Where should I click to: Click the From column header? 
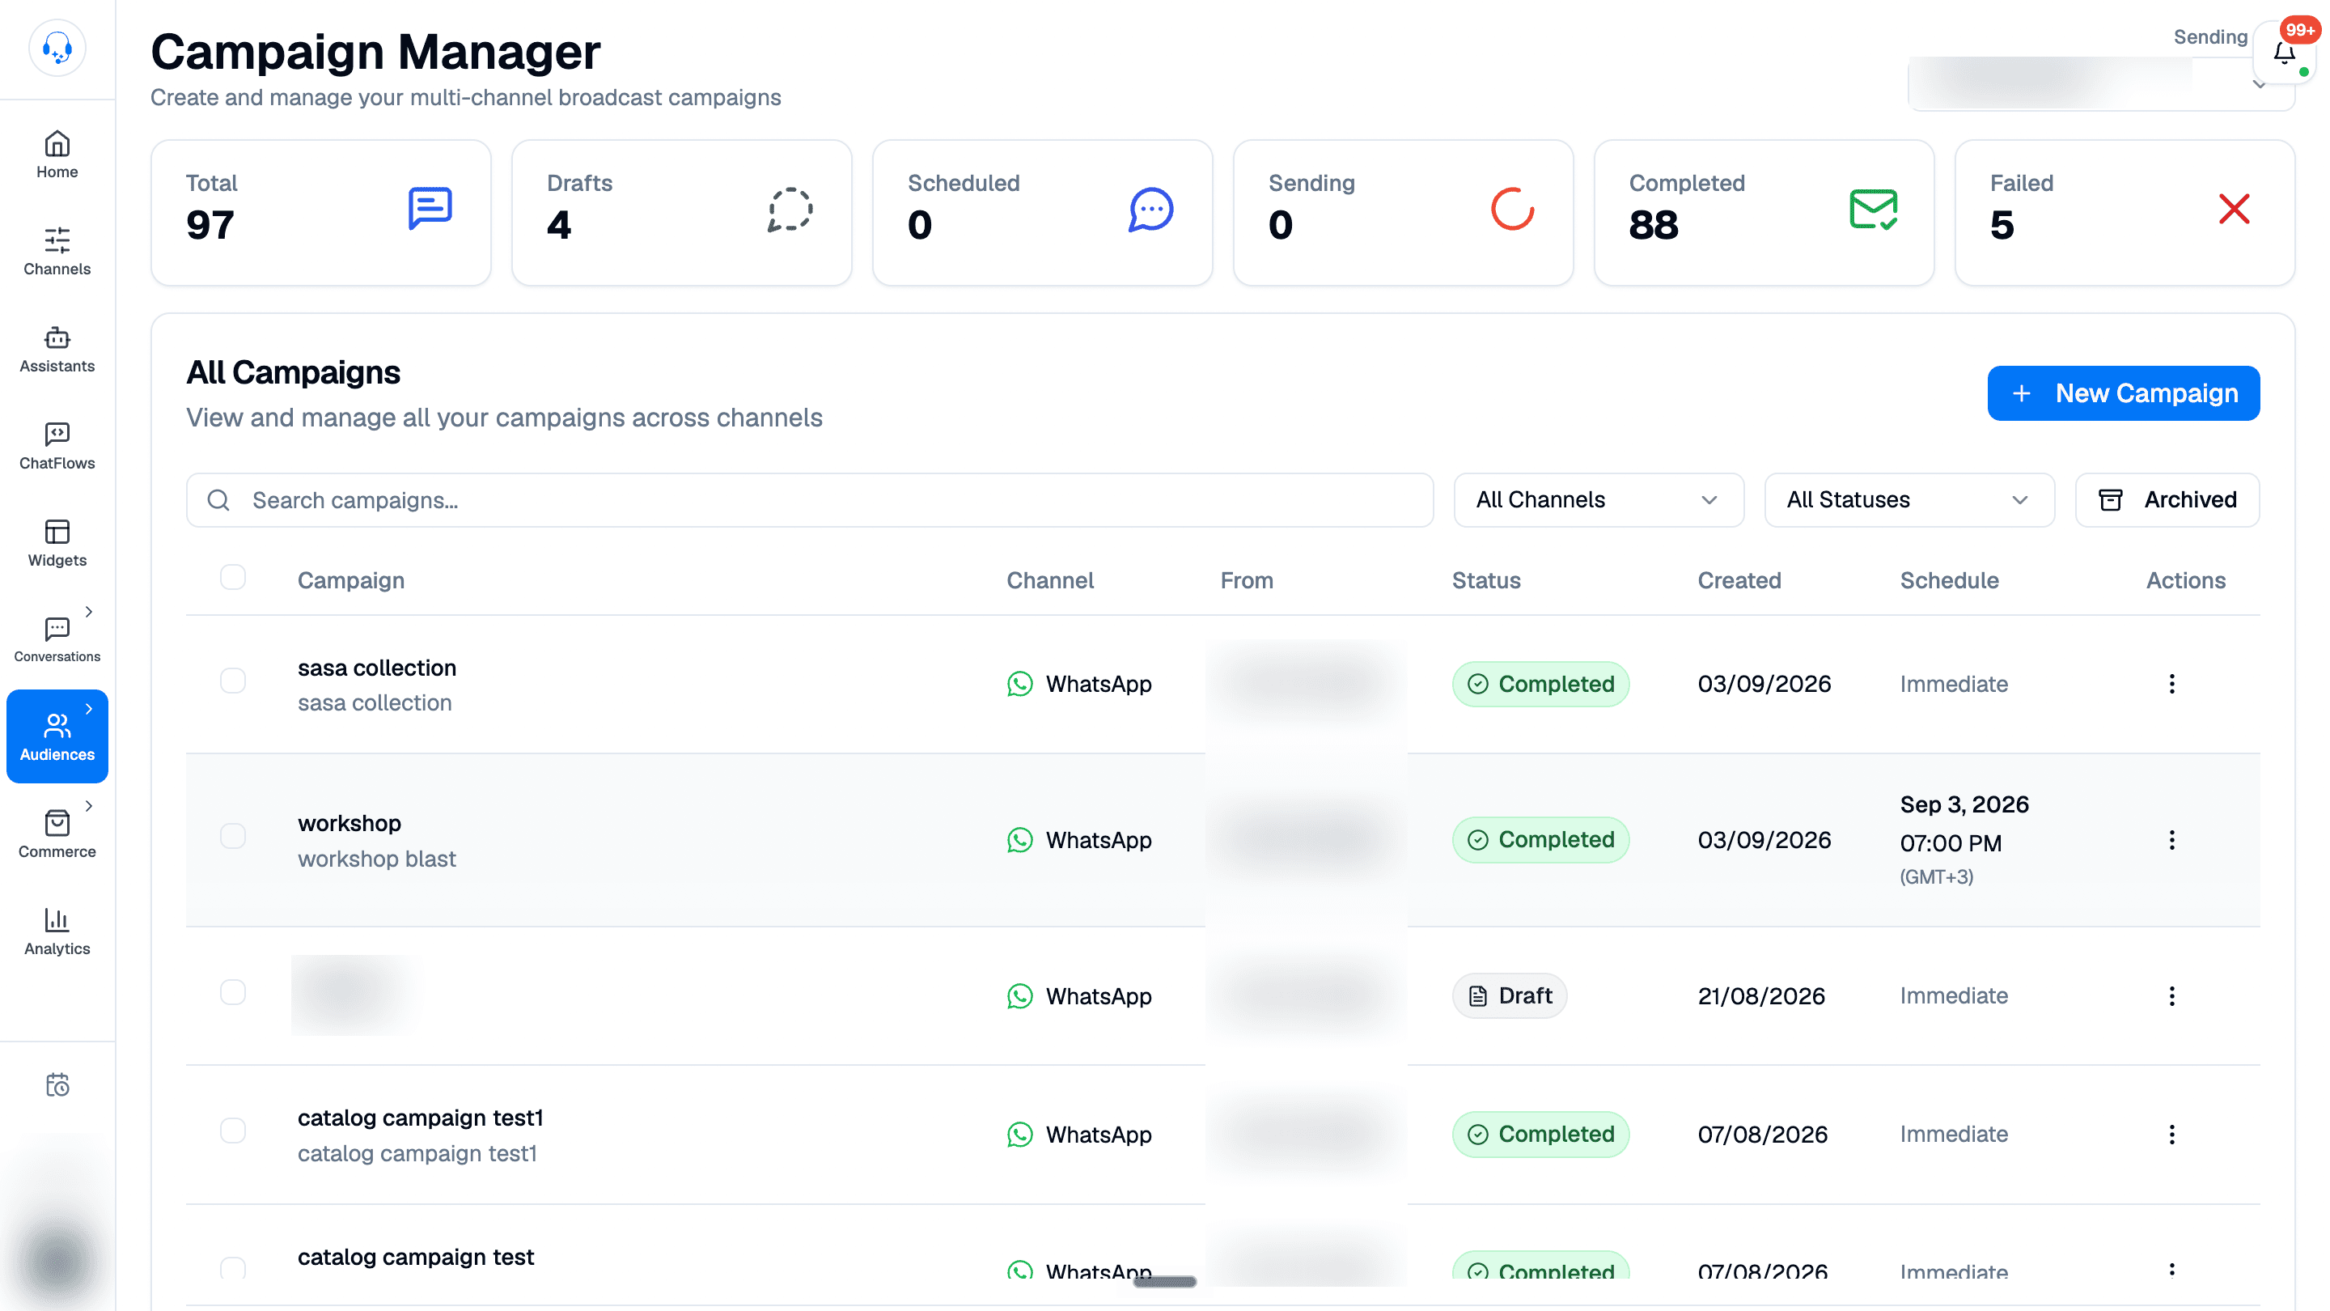[1247, 580]
